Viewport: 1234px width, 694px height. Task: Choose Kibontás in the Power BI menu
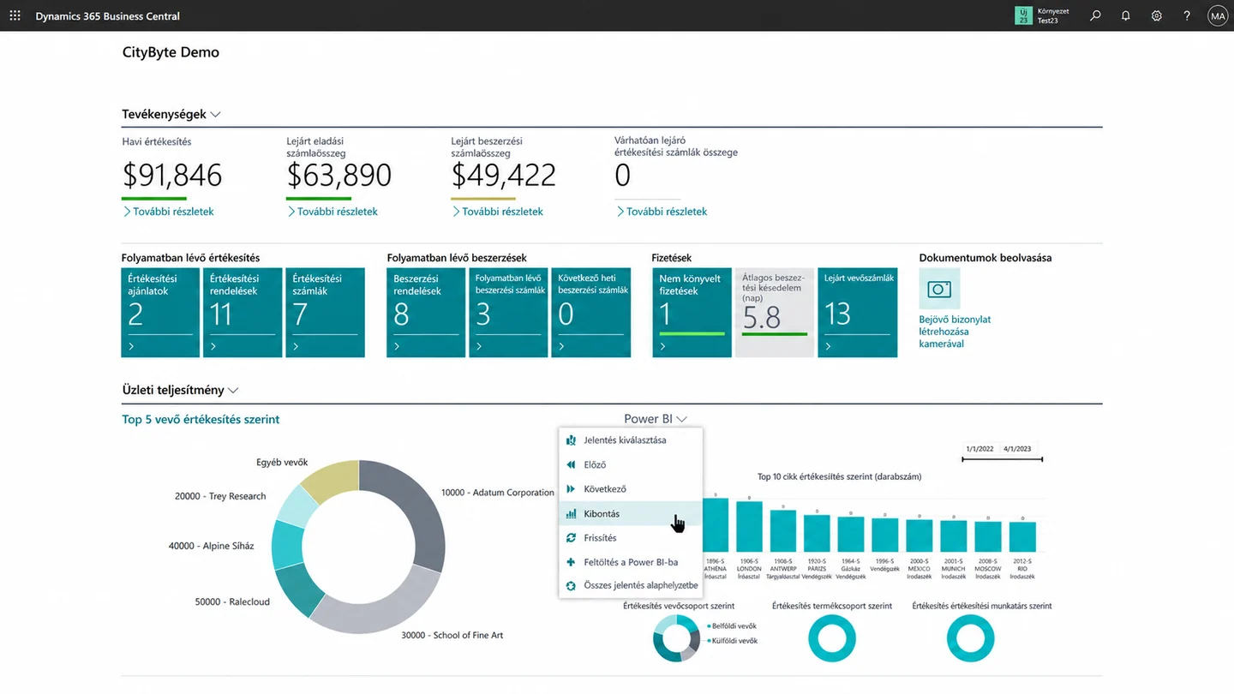pyautogui.click(x=631, y=514)
